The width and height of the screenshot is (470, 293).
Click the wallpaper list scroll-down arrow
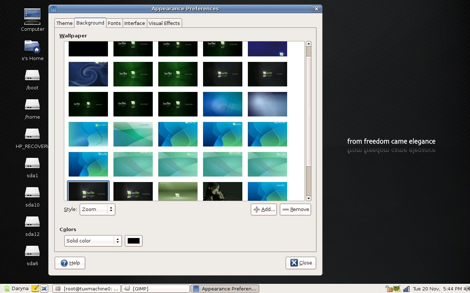308,198
